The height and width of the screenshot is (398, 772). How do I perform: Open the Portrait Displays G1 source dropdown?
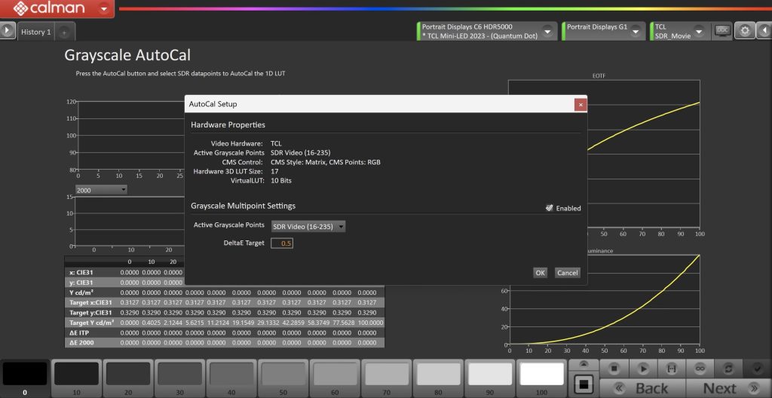[x=636, y=31]
